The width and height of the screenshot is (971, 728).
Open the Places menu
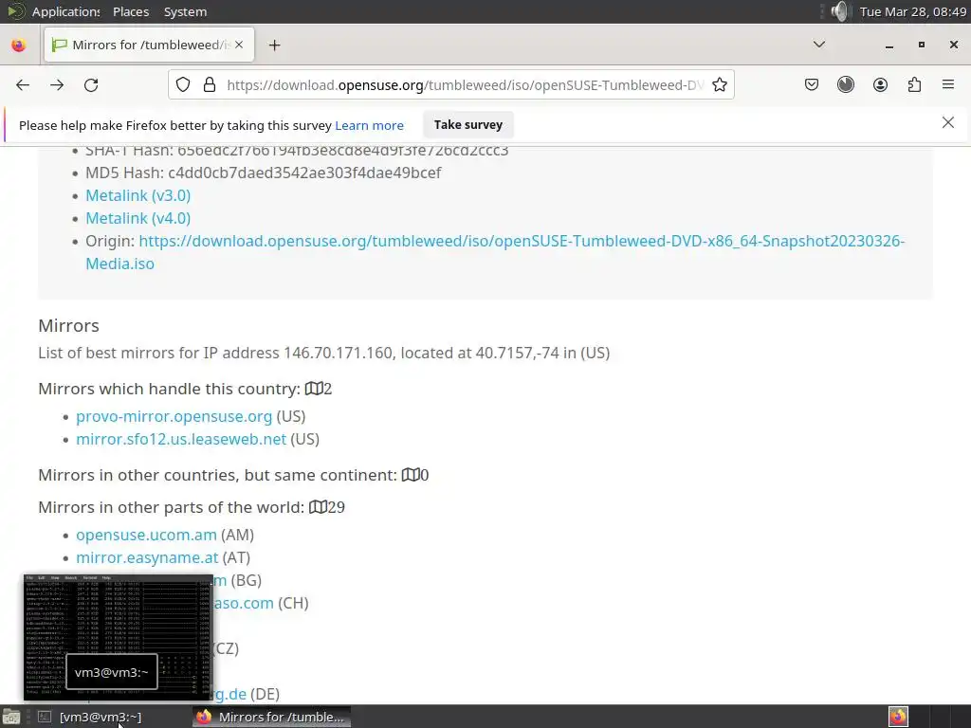(x=131, y=11)
